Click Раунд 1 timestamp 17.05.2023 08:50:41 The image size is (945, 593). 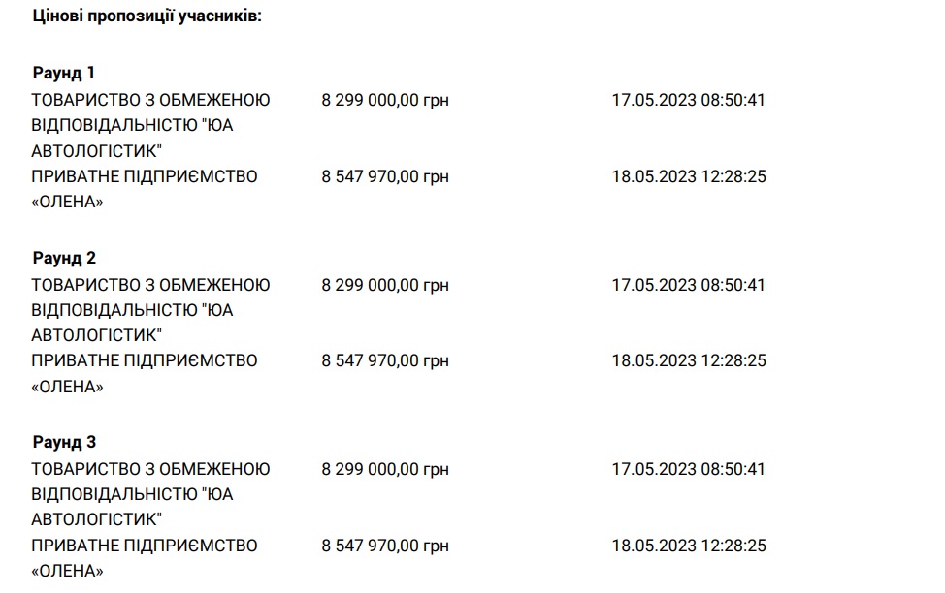689,100
